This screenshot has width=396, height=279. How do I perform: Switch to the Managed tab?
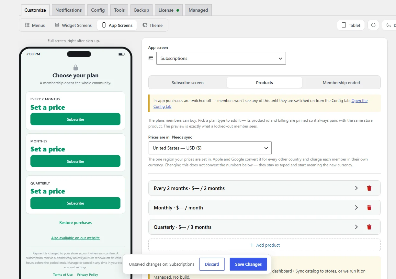[198, 10]
